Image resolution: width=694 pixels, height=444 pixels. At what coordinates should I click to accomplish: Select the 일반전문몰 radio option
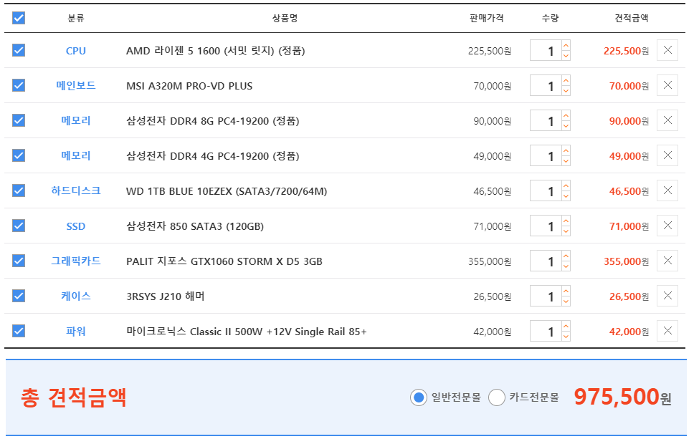coord(418,397)
